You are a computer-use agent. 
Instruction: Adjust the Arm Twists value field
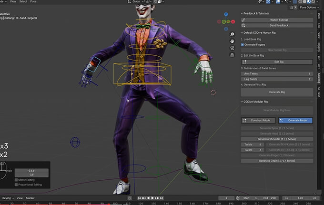click(x=277, y=74)
